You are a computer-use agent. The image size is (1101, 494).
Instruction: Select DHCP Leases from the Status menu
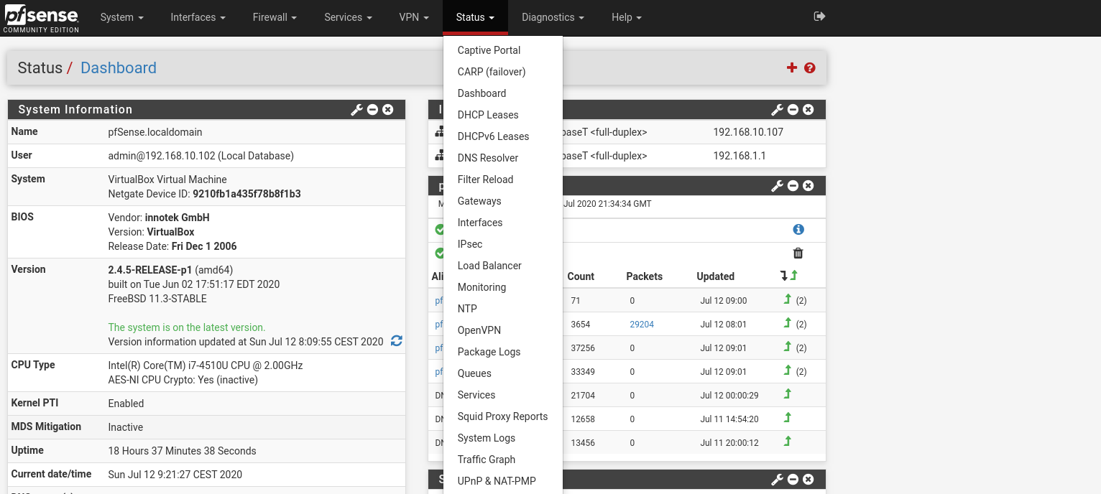pyautogui.click(x=488, y=115)
